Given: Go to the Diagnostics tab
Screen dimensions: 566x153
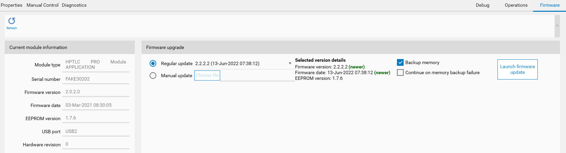Looking at the screenshot, I should [x=74, y=5].
